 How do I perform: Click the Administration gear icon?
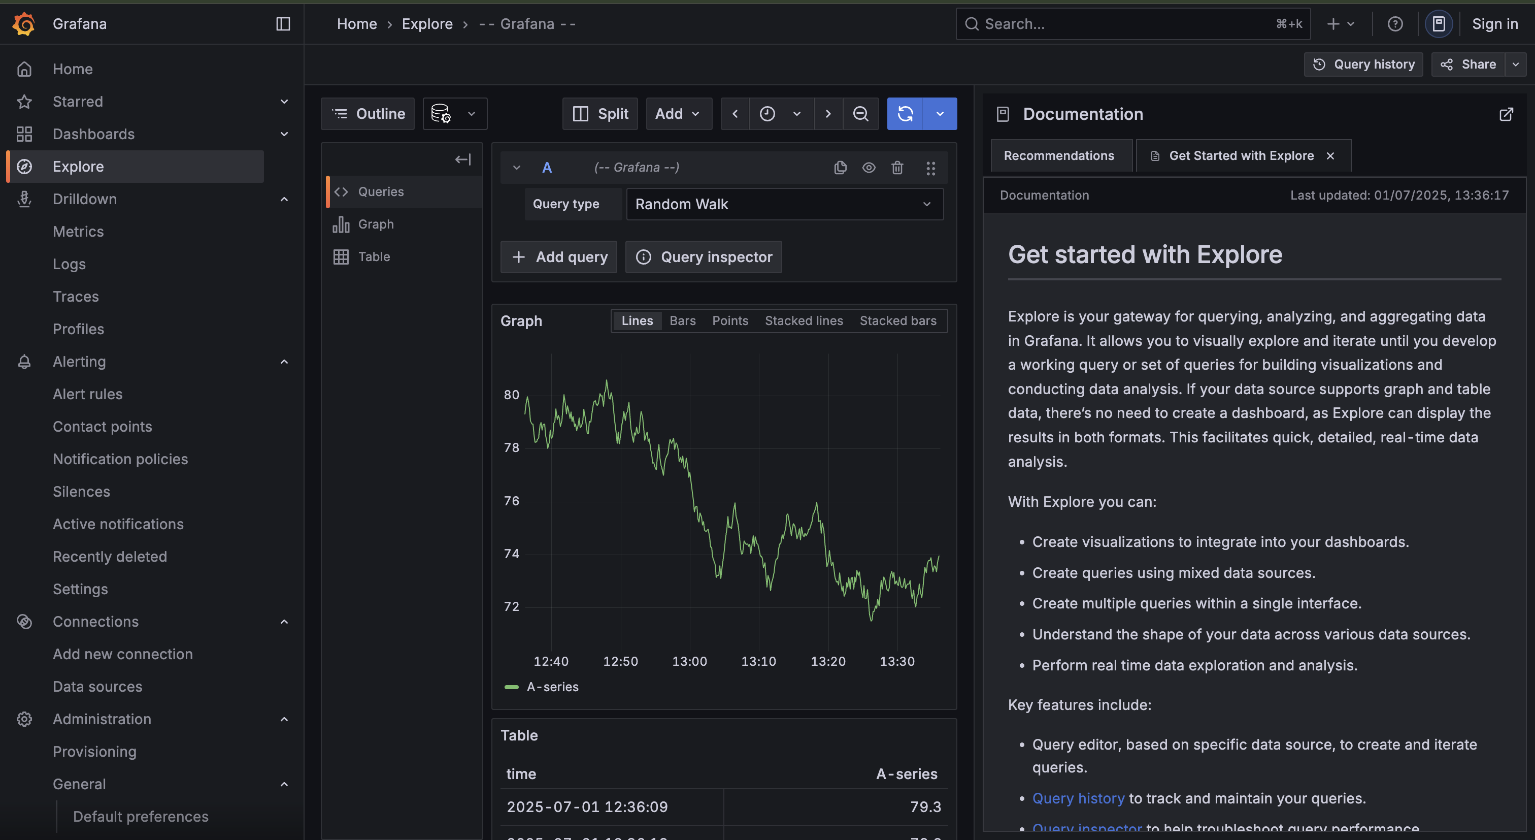(24, 719)
